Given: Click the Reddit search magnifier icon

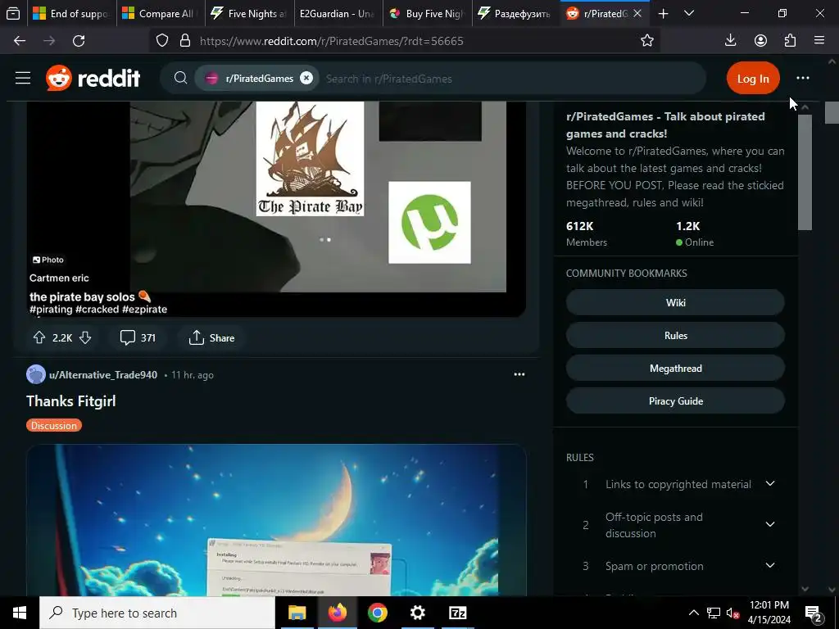Looking at the screenshot, I should pyautogui.click(x=181, y=78).
